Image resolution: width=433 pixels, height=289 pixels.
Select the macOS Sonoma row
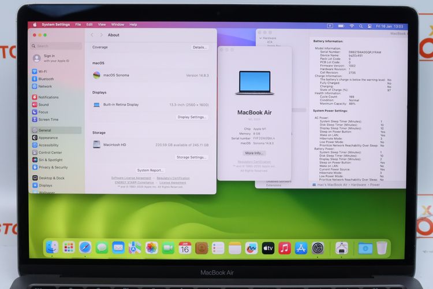pyautogui.click(x=151, y=75)
